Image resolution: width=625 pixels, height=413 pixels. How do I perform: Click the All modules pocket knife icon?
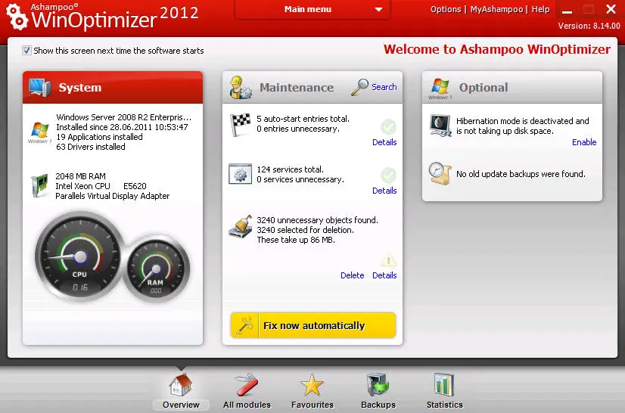[247, 385]
